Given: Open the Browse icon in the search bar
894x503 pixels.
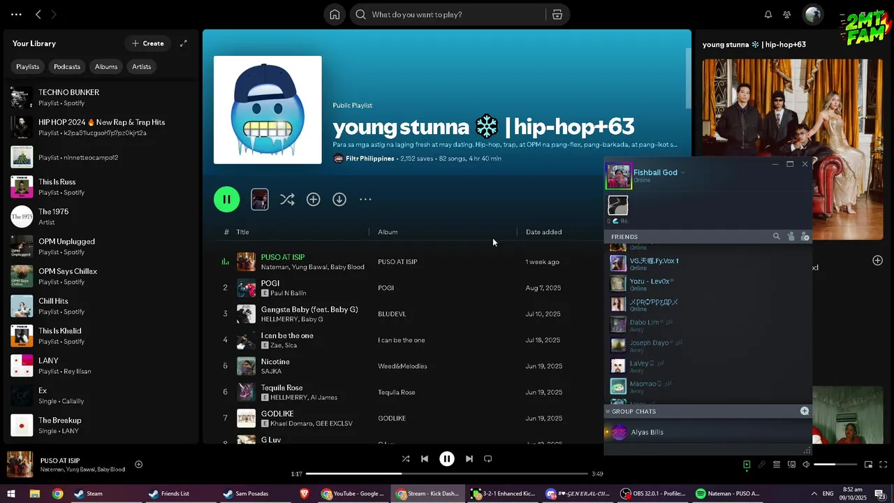Looking at the screenshot, I should (557, 14).
